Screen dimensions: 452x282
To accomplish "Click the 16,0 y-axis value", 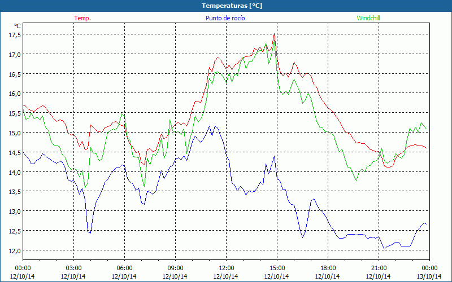I will (15, 93).
